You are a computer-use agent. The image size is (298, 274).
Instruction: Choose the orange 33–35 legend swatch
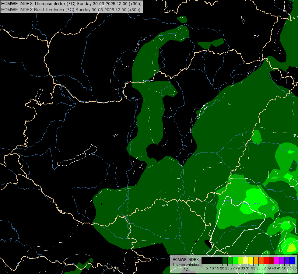256,261
